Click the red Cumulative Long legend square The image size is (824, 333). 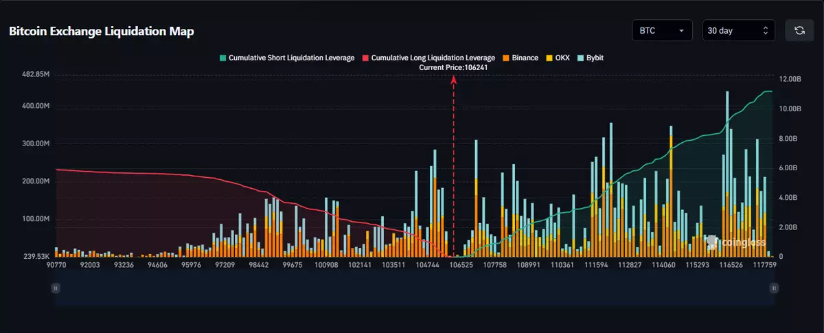tap(365, 58)
